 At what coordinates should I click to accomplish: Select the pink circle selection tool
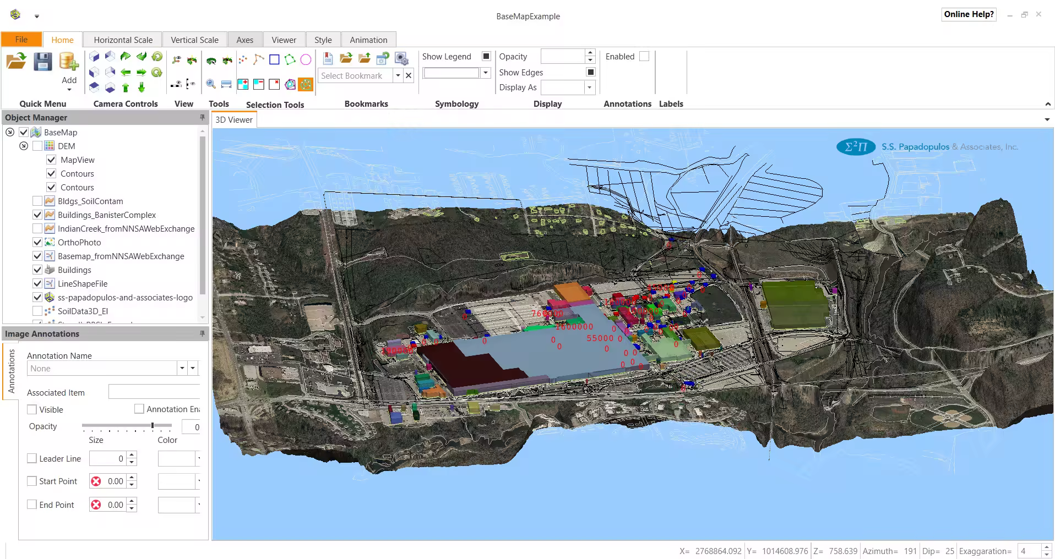tap(306, 60)
